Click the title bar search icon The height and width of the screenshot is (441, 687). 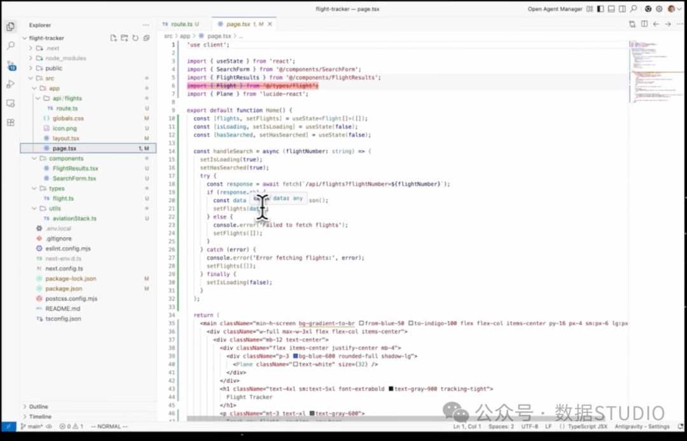click(x=634, y=9)
